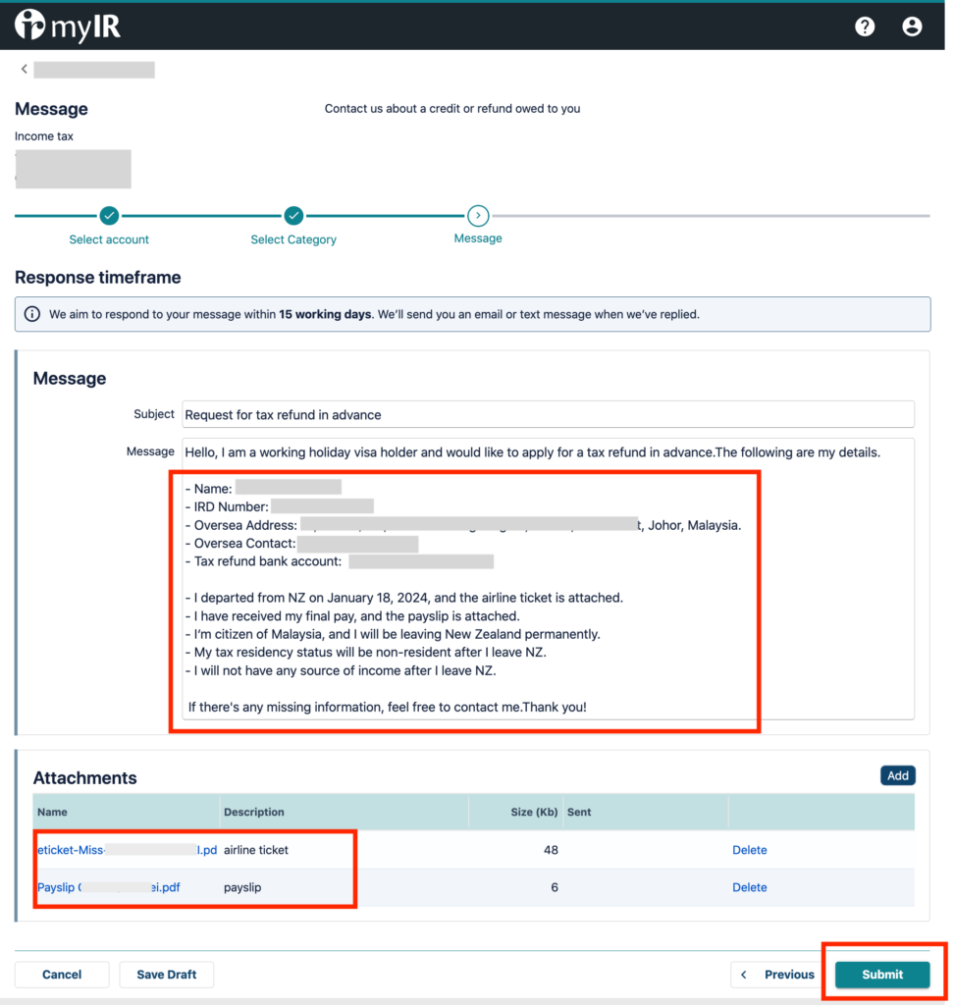
Task: Submit the message
Action: [881, 975]
